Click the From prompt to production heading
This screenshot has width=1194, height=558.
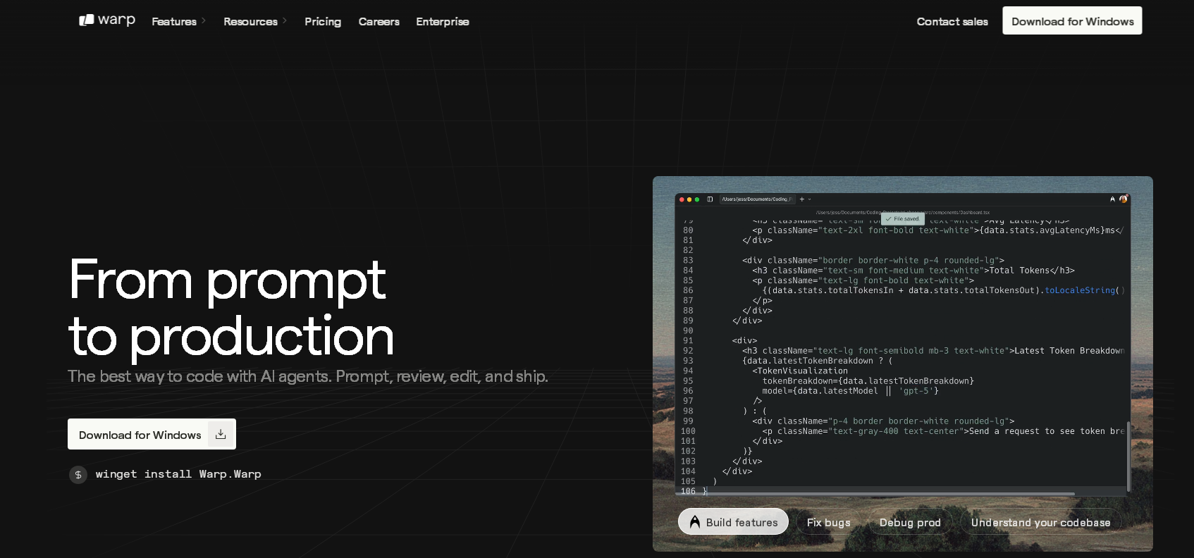pos(231,306)
